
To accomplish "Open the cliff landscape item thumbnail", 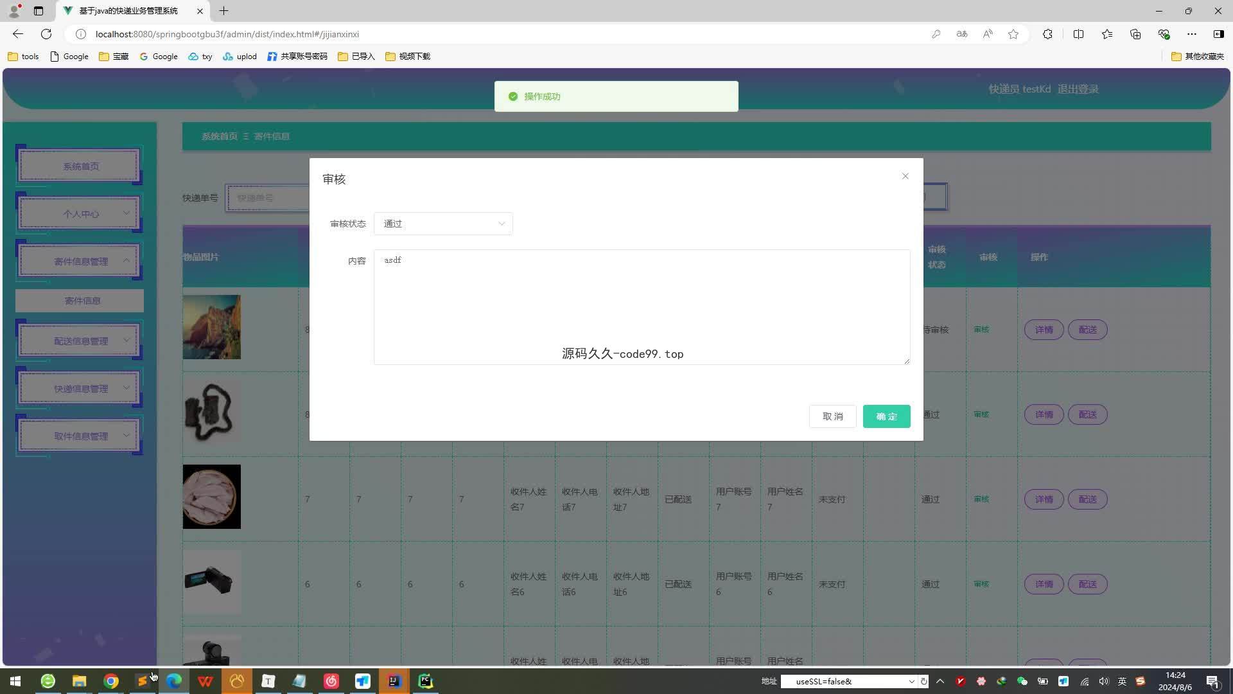I will [x=211, y=327].
